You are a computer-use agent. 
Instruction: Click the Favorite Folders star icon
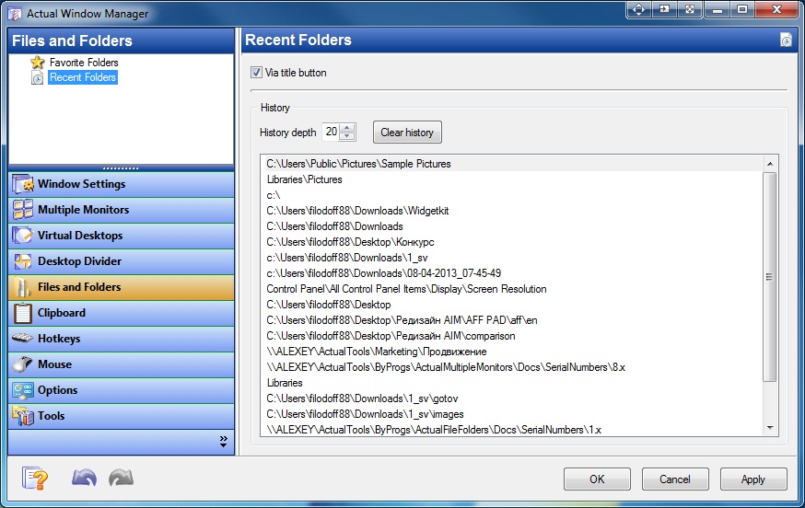click(38, 63)
